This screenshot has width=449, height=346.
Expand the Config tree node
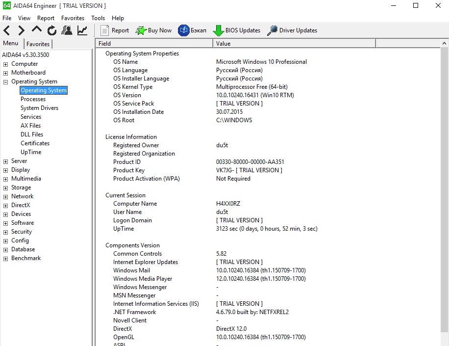[x=5, y=241]
